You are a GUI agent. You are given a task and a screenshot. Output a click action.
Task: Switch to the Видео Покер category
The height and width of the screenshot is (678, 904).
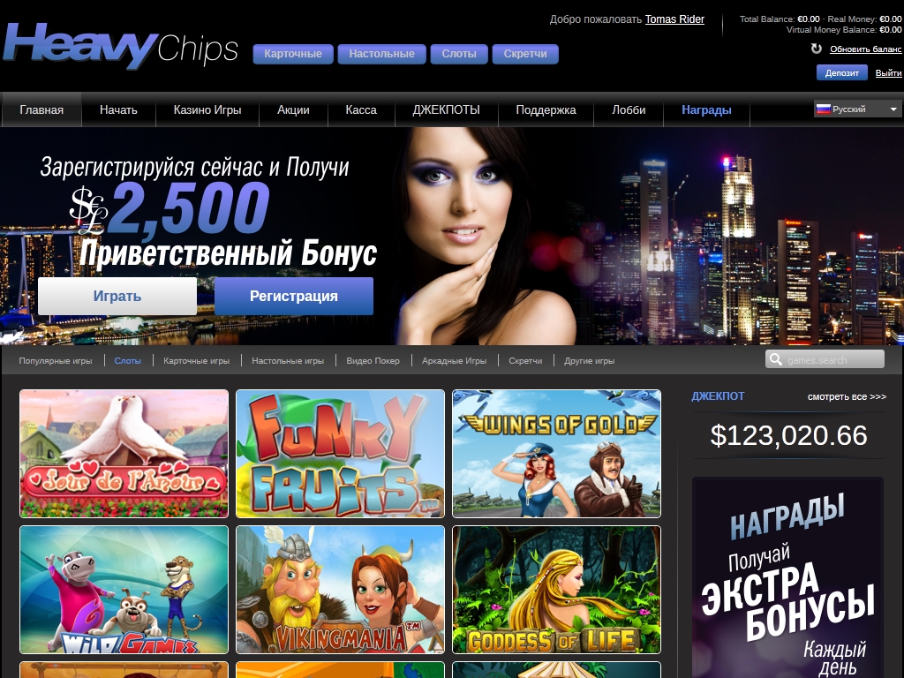(373, 360)
